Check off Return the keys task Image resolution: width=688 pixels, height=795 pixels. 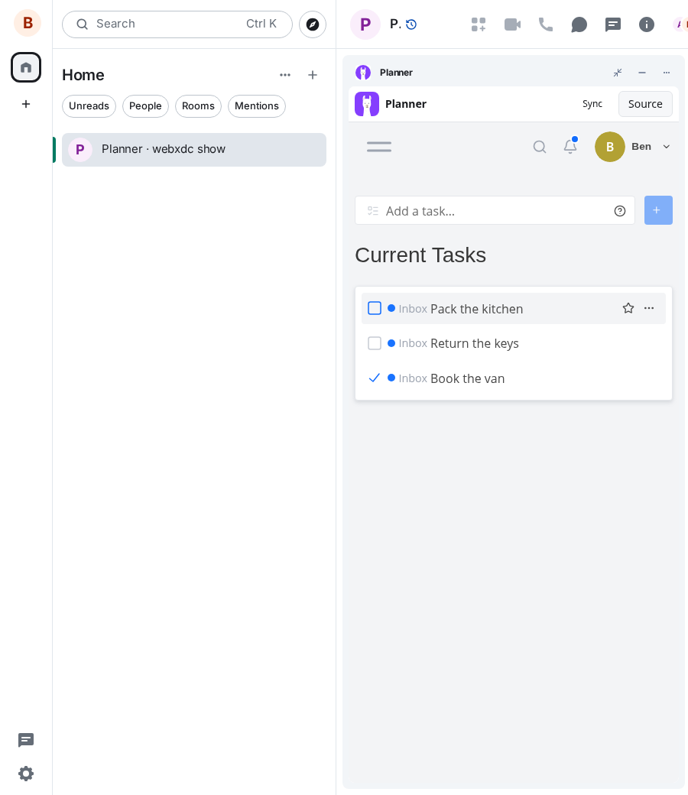[x=374, y=343]
